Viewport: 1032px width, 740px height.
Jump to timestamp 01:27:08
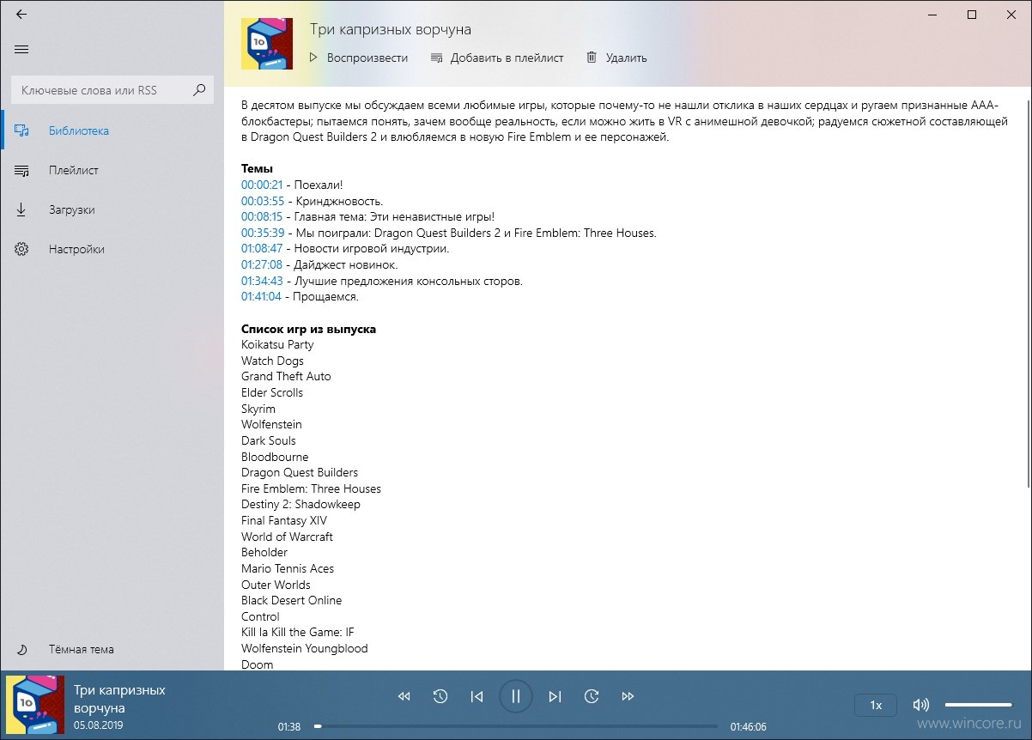click(x=262, y=265)
